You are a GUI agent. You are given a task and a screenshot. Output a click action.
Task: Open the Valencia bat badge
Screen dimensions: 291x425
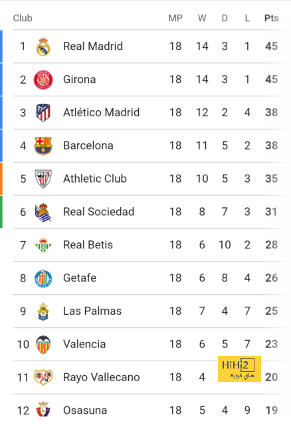(x=43, y=345)
